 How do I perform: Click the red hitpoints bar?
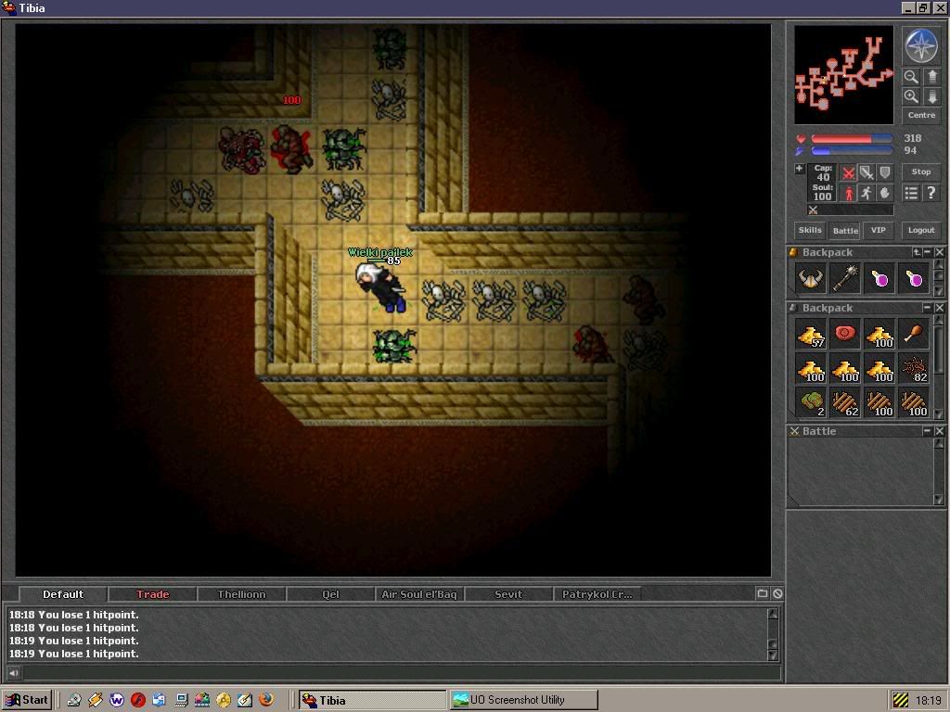coord(852,139)
